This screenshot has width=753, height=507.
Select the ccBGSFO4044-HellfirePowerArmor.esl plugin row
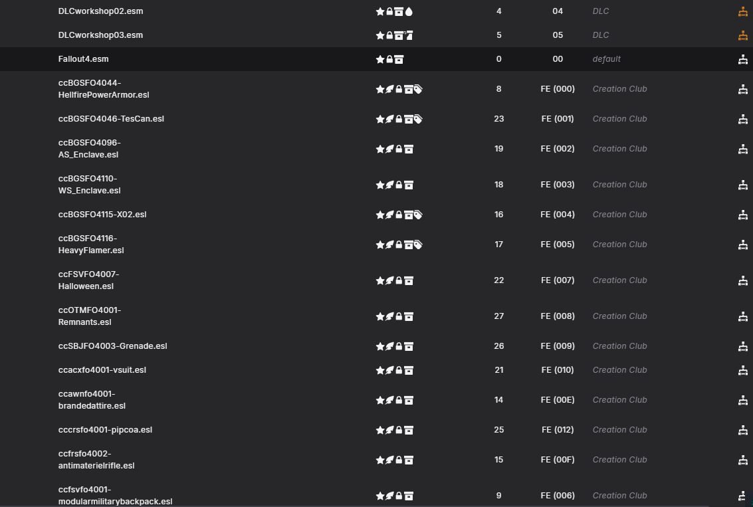point(376,89)
